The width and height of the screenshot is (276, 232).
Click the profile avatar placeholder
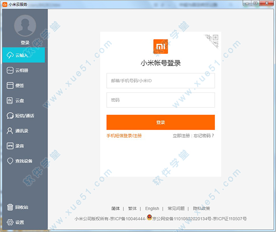(25, 26)
